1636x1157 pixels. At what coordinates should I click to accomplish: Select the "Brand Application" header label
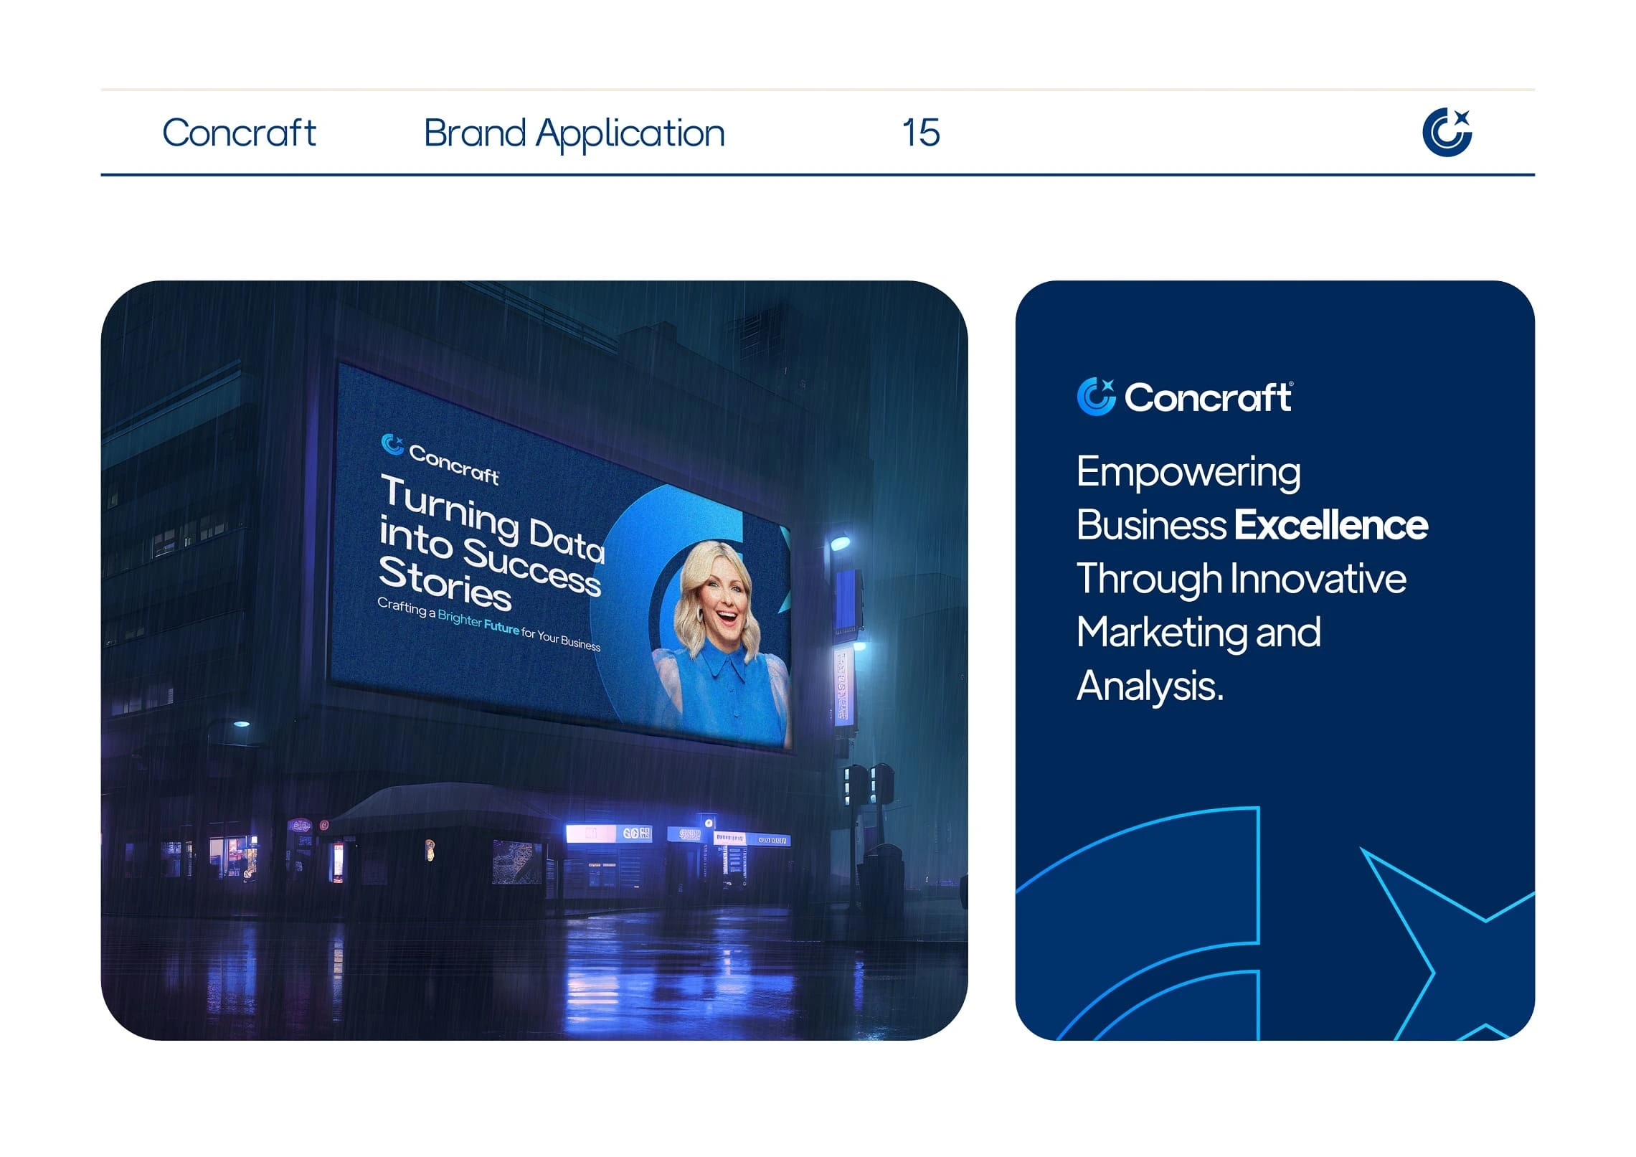tap(574, 133)
